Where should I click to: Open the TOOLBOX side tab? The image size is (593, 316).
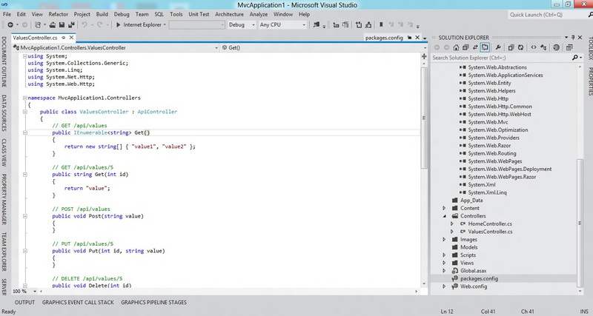(x=589, y=48)
